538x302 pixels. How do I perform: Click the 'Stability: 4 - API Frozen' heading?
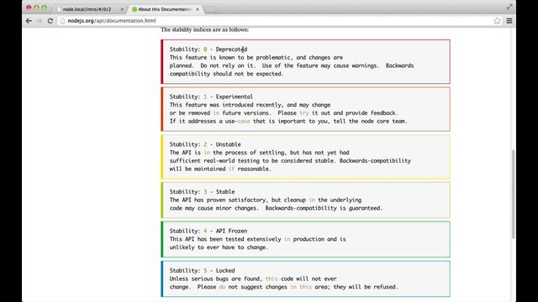point(208,231)
